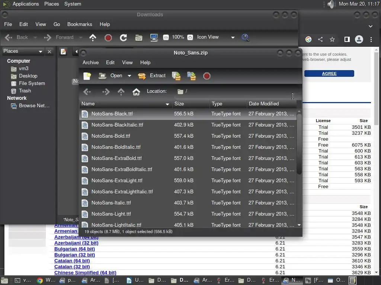The image size is (381, 285).
Task: Click computer icon in Downloads toolbar
Action: pos(154,37)
